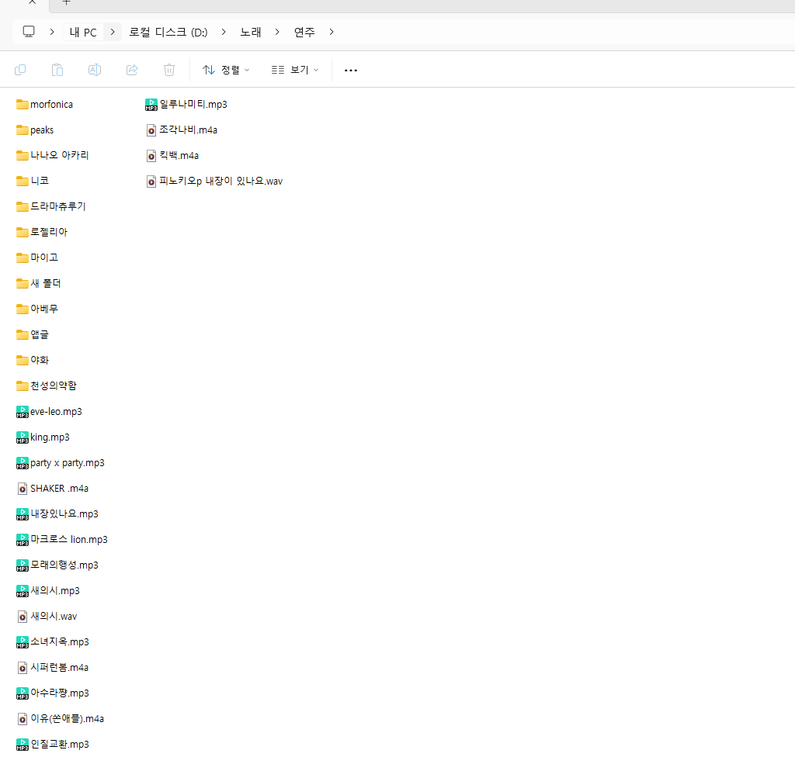Click the SHAKER .m4a file icon
This screenshot has height=764, width=795.
tap(23, 489)
